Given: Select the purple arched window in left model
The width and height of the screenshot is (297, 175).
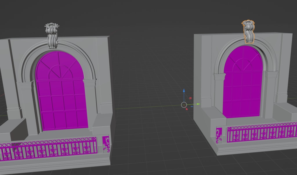Looking at the screenshot, I should (61, 91).
